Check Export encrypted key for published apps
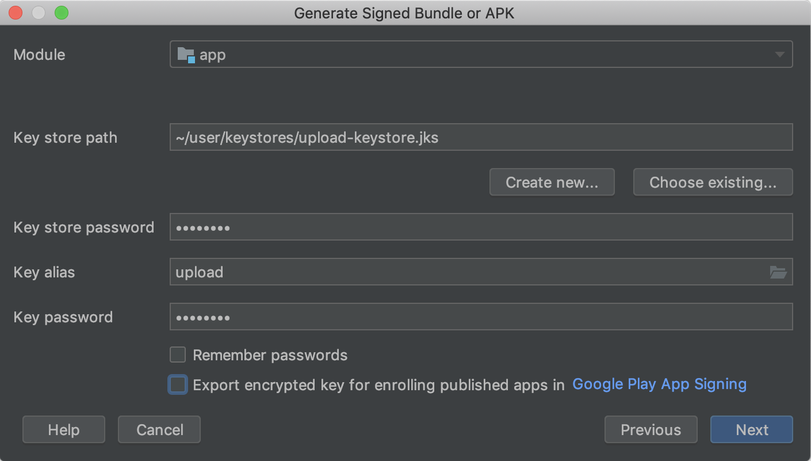 pos(178,384)
